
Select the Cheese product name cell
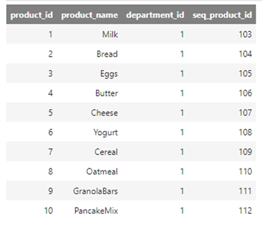pyautogui.click(x=104, y=113)
